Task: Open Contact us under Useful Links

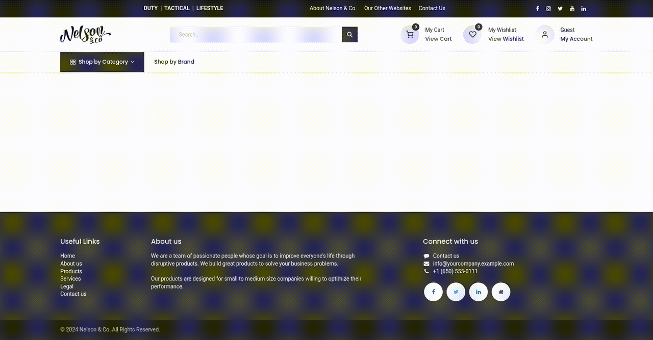Action: (73, 294)
